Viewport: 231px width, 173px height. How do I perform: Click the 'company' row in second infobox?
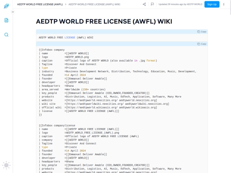[64, 140]
